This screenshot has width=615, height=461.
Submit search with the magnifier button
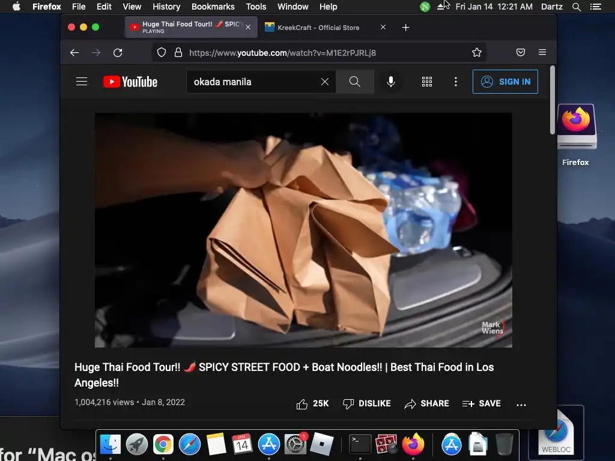click(354, 82)
